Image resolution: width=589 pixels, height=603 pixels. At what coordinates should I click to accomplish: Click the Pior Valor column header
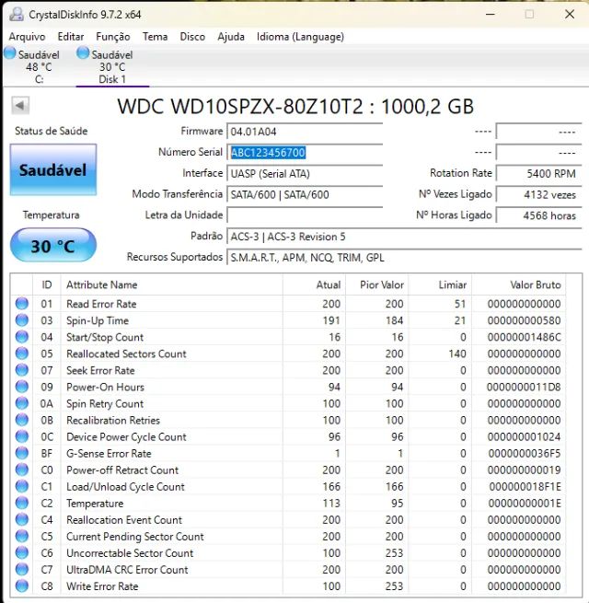pos(377,284)
